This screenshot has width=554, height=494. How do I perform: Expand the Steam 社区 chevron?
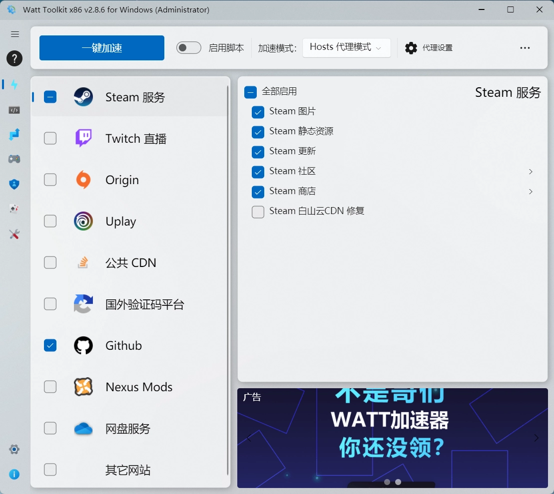point(531,172)
